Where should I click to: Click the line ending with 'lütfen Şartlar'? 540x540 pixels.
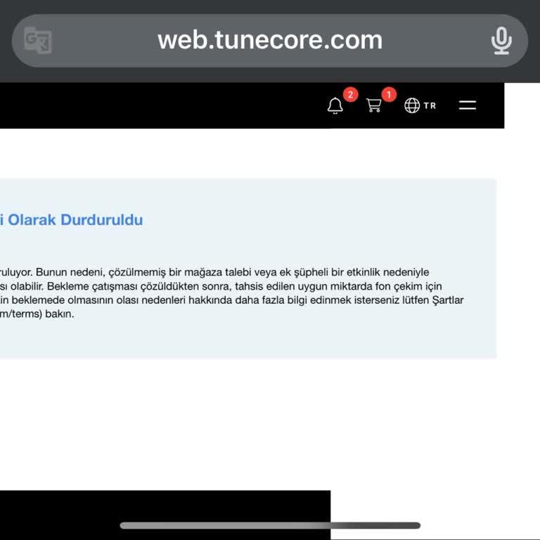point(231,300)
